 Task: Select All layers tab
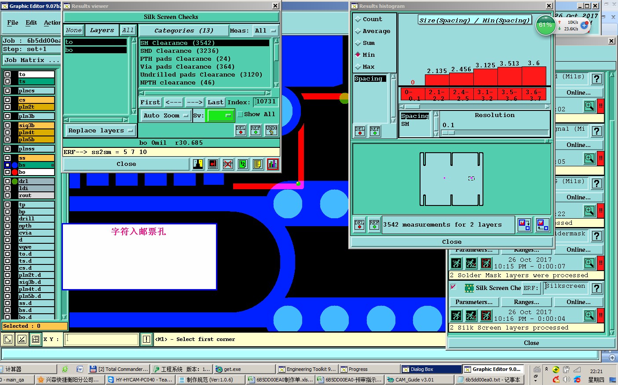point(128,30)
